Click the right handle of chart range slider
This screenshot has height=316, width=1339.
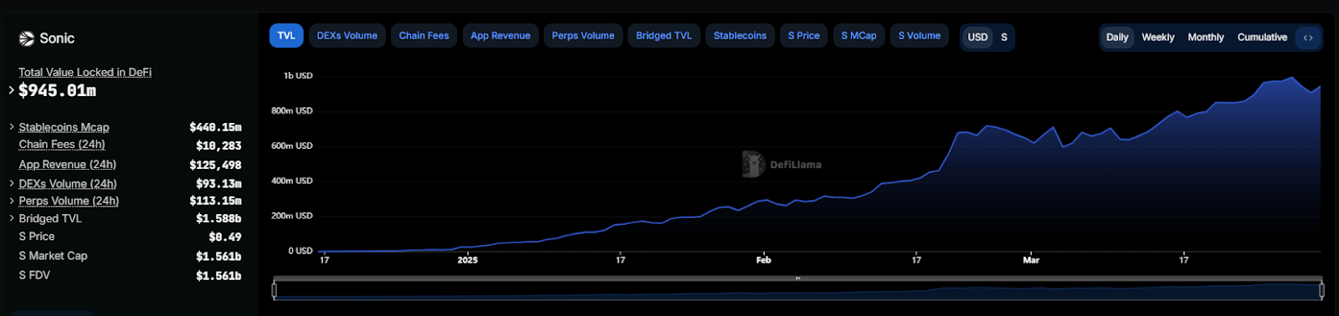tap(1321, 290)
